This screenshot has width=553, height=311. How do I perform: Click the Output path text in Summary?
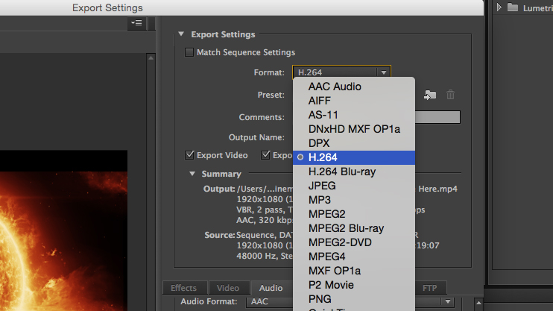(265, 189)
